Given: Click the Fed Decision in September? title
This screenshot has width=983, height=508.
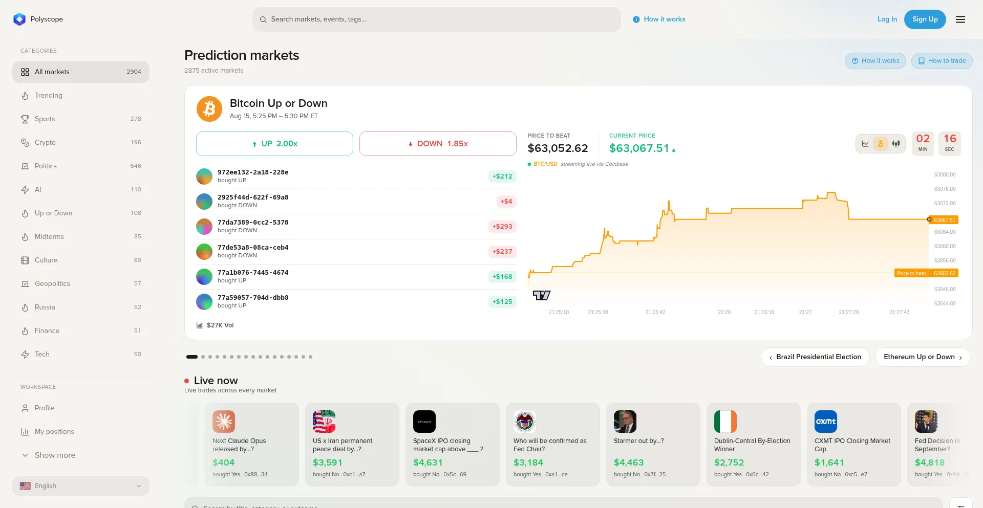Looking at the screenshot, I should [937, 445].
